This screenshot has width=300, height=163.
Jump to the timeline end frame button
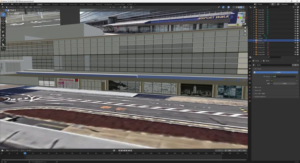click(x=131, y=151)
